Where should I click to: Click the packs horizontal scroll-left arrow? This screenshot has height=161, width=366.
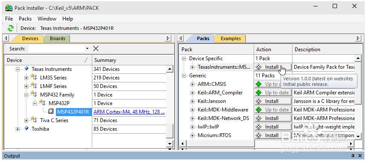tap(183, 143)
